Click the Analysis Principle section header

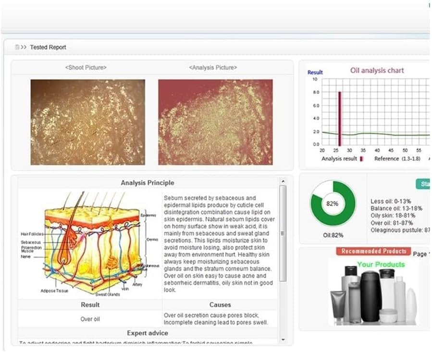click(x=148, y=183)
